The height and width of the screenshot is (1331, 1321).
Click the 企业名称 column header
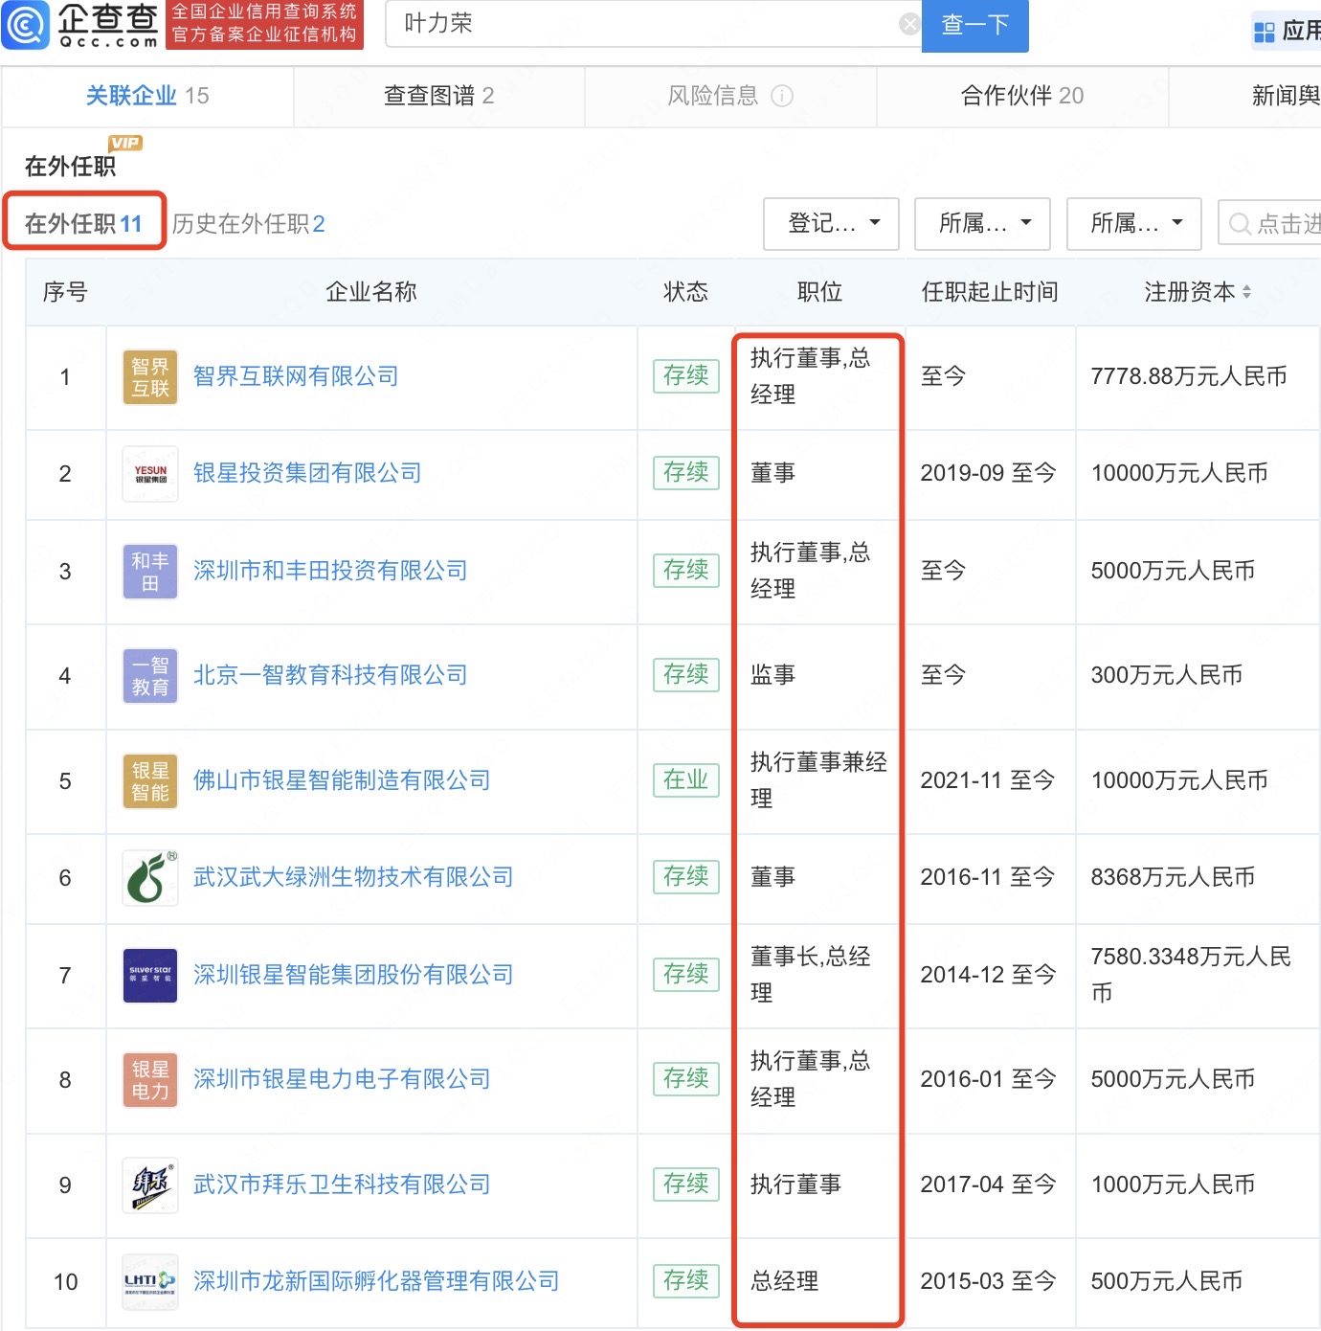point(371,292)
